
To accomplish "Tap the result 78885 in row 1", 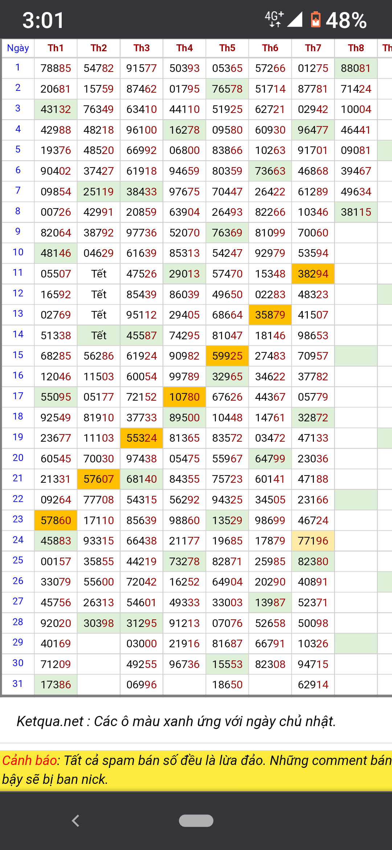I will coord(56,68).
